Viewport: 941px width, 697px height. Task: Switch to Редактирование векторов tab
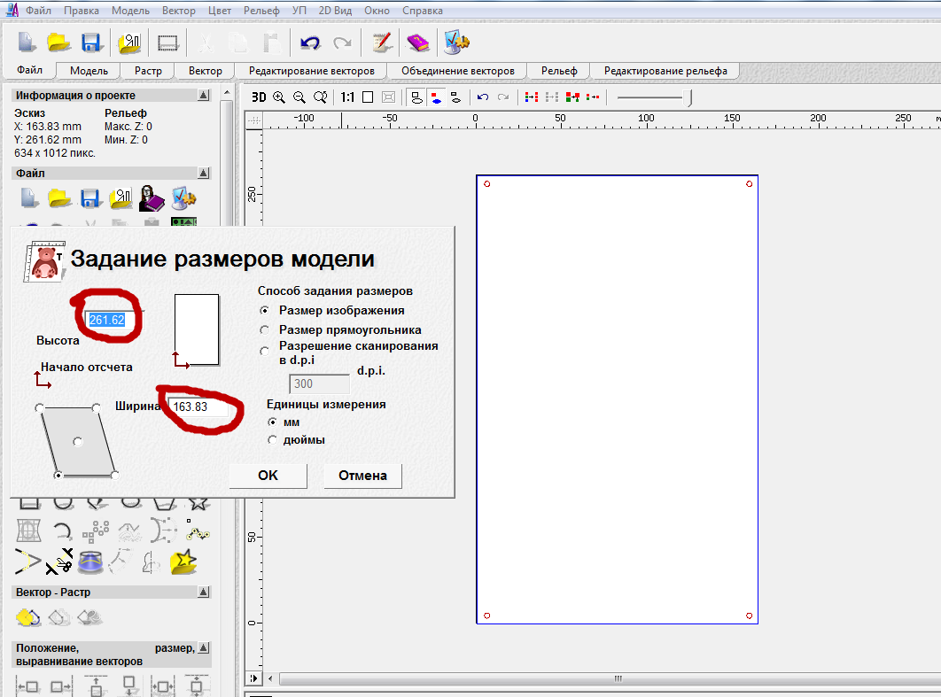pyautogui.click(x=312, y=71)
